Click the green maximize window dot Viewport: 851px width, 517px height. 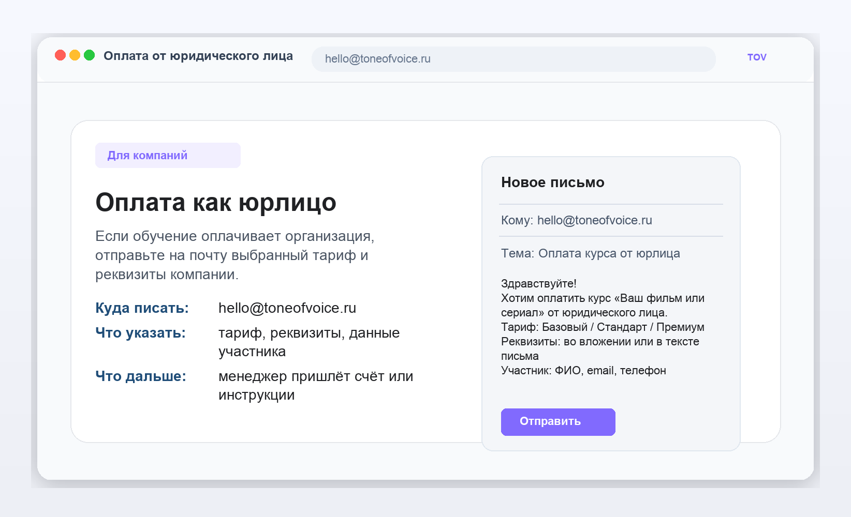click(89, 55)
